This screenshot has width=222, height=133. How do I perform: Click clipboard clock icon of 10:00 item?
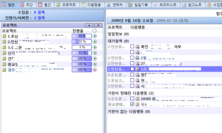(137, 99)
